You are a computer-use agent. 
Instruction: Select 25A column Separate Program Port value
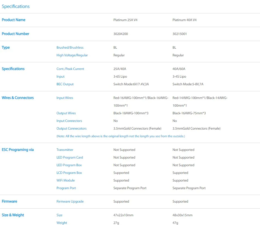click(x=130, y=188)
